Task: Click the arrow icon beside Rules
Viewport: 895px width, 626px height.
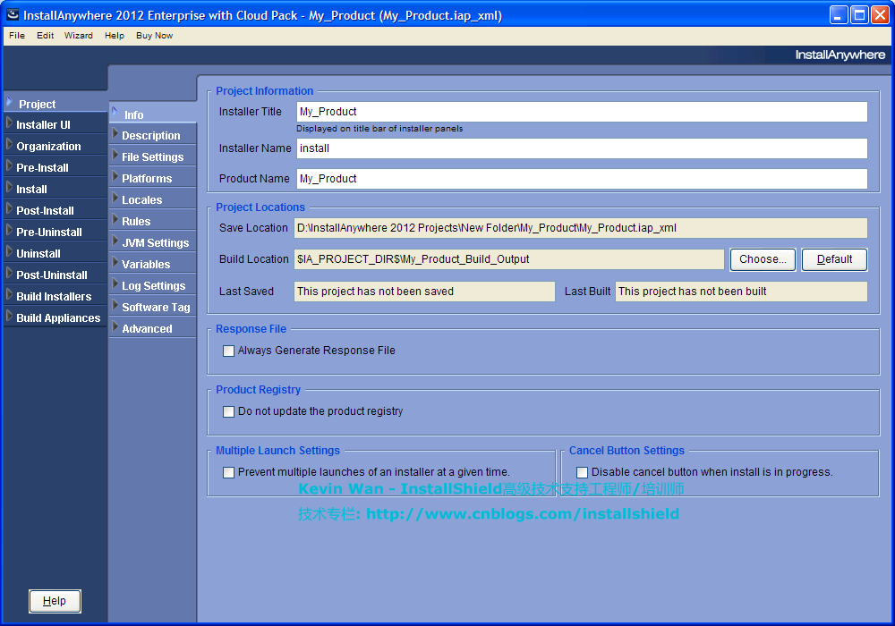Action: (115, 220)
